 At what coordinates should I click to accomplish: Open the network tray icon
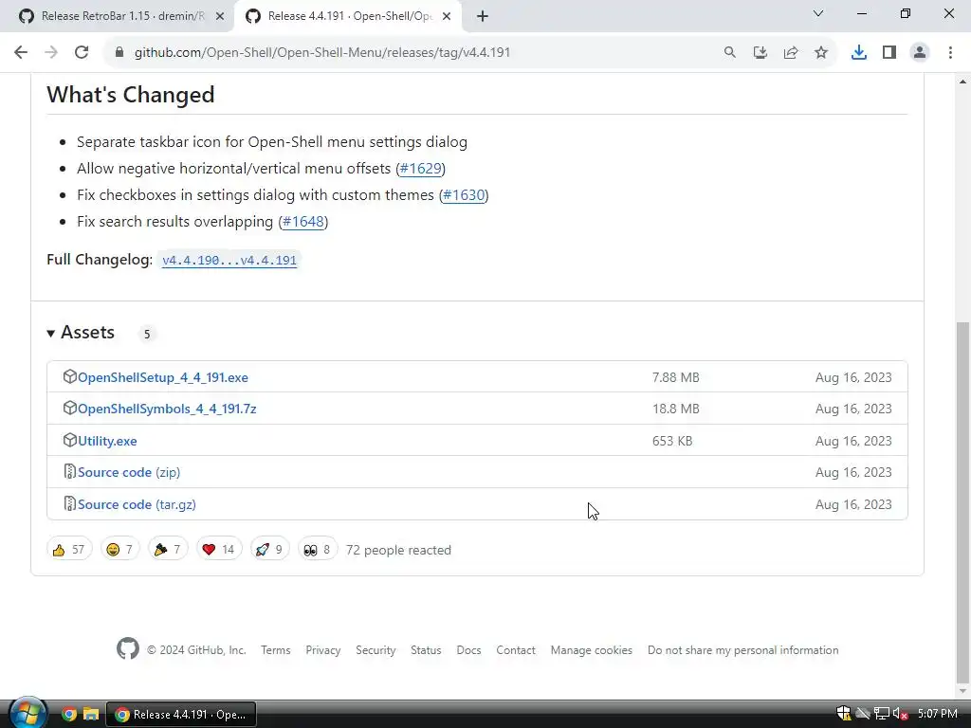click(x=882, y=715)
